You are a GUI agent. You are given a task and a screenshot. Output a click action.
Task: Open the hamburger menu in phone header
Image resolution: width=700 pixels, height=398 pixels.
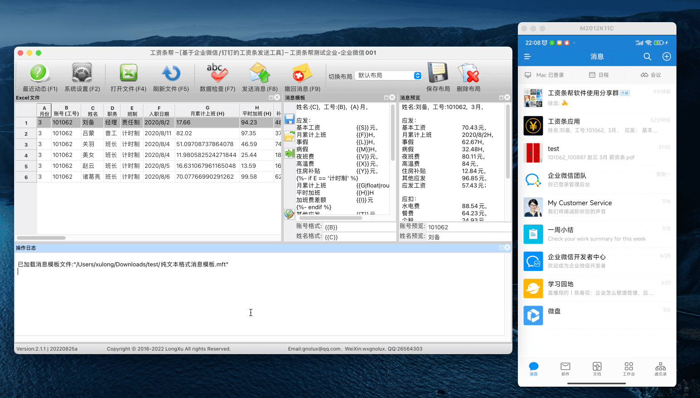[527, 57]
